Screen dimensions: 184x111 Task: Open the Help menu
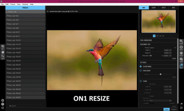(32, 4)
